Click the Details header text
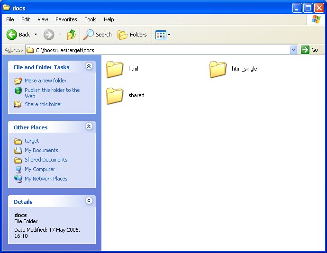The width and height of the screenshot is (327, 253). pyautogui.click(x=23, y=202)
